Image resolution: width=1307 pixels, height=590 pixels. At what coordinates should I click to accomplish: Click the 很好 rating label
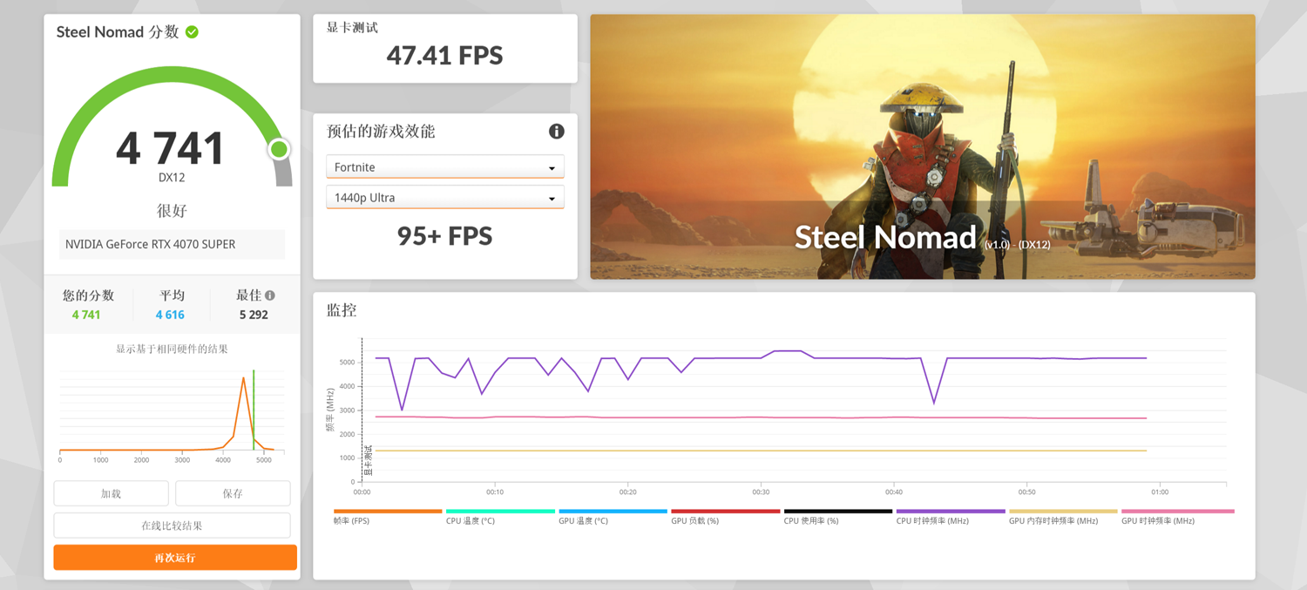[172, 211]
